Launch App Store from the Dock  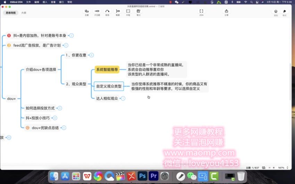65,176
